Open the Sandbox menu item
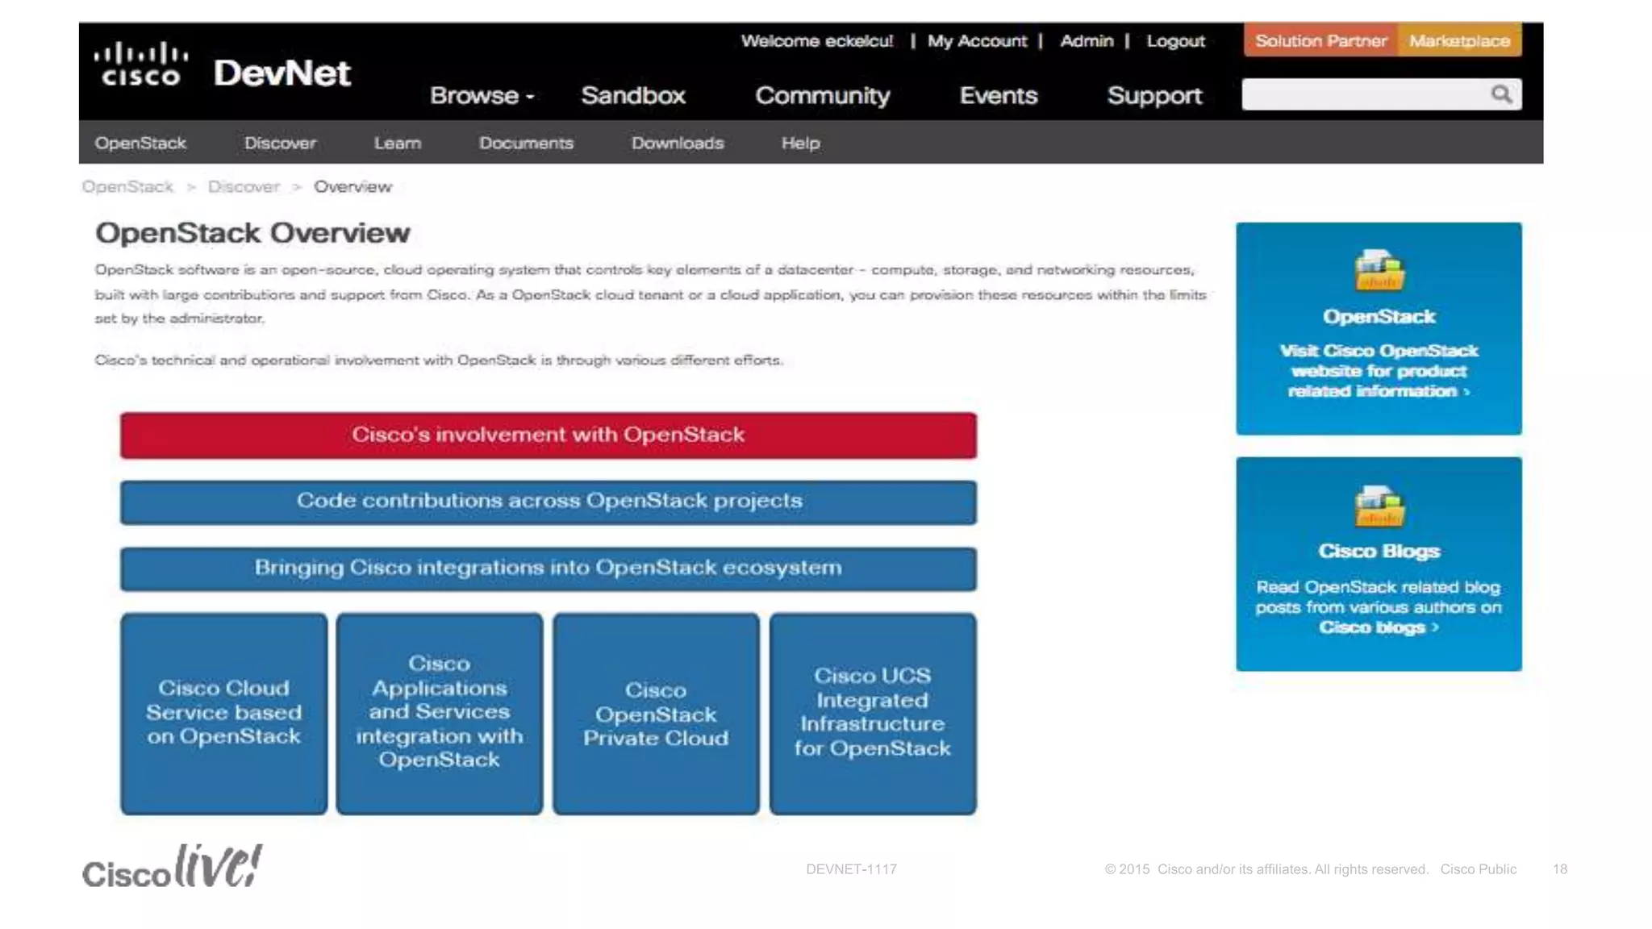 point(633,95)
